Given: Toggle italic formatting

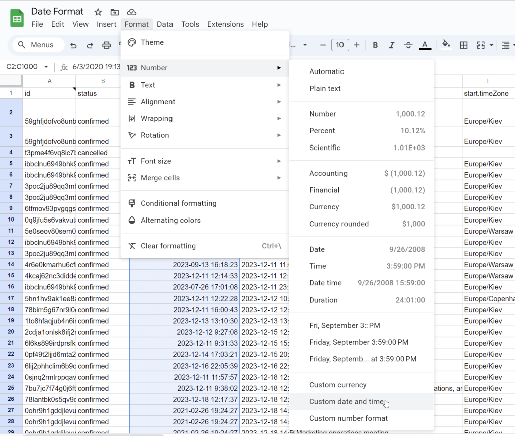Looking at the screenshot, I should click(391, 45).
